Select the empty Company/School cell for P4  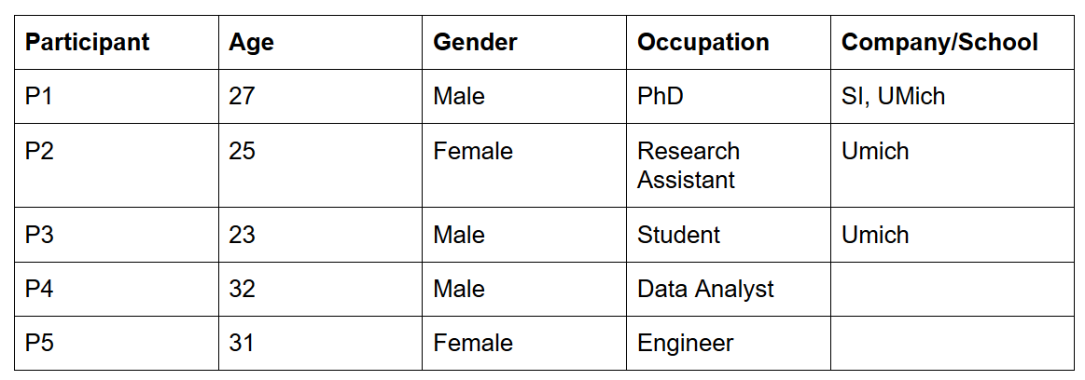[952, 289]
